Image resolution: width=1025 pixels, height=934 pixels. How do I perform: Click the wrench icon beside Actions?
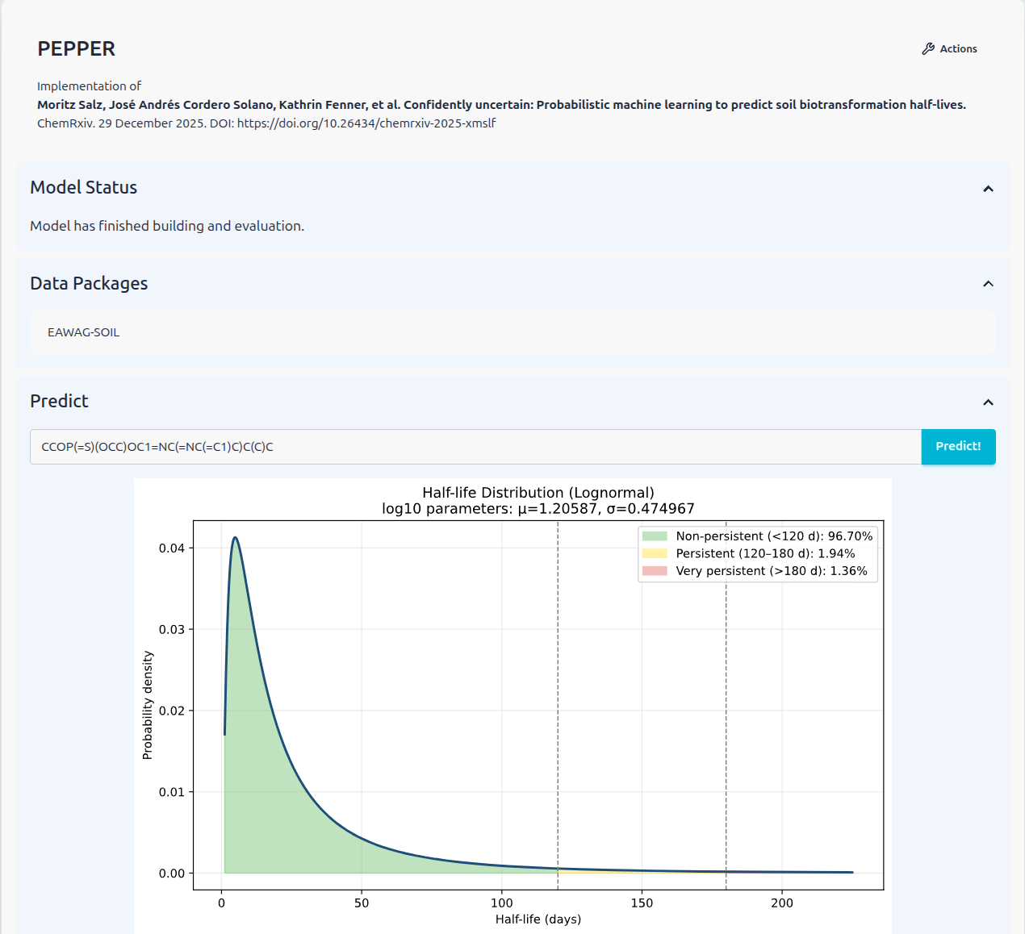(x=928, y=49)
